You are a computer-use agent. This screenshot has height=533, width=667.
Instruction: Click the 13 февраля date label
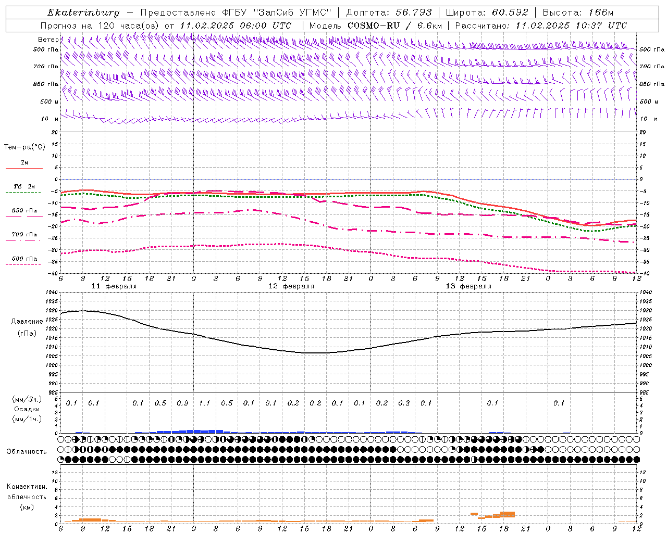click(468, 286)
